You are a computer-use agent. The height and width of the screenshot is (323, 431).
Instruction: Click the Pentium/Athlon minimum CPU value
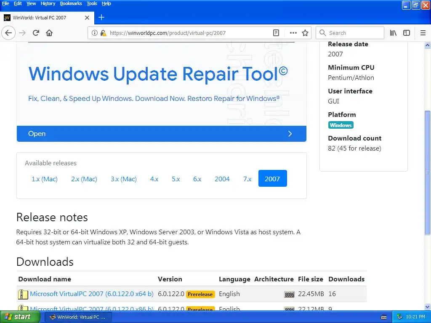(x=351, y=78)
